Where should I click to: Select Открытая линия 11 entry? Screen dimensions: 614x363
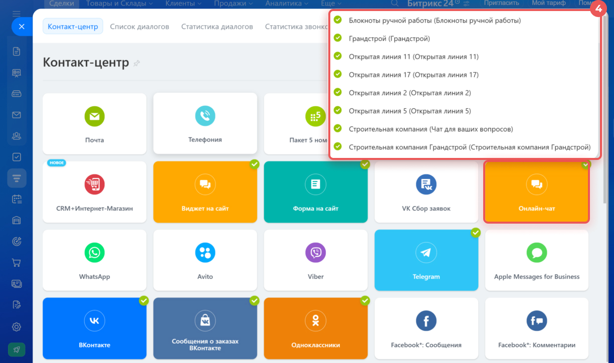click(x=414, y=57)
